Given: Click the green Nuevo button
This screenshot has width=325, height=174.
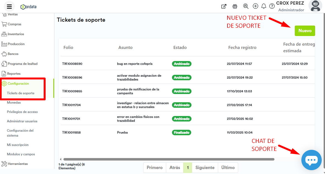Looking at the screenshot, I should pos(305,31).
